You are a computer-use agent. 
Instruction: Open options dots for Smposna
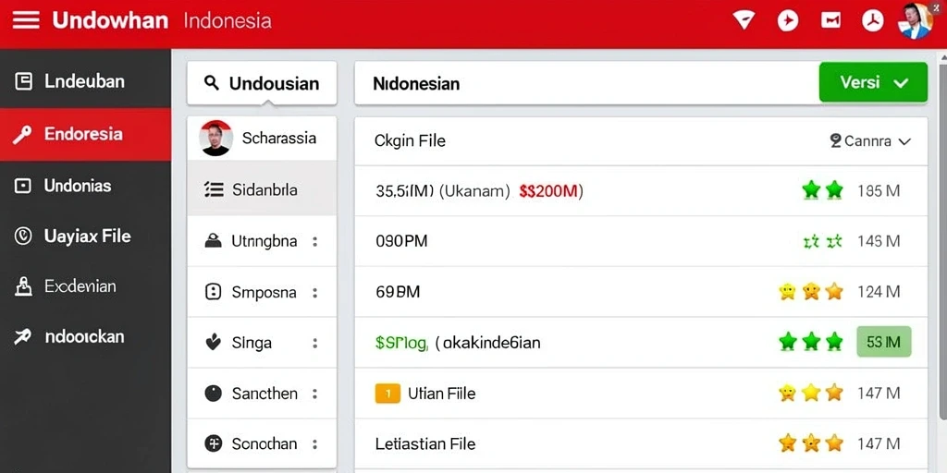point(314,293)
